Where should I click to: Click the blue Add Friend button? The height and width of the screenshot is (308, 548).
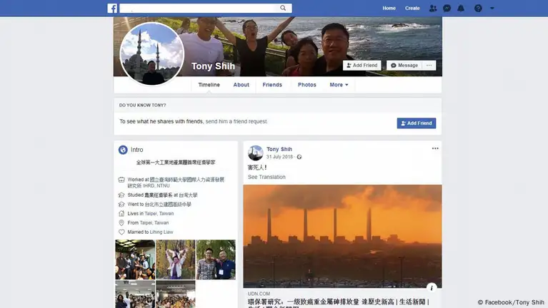pyautogui.click(x=416, y=123)
